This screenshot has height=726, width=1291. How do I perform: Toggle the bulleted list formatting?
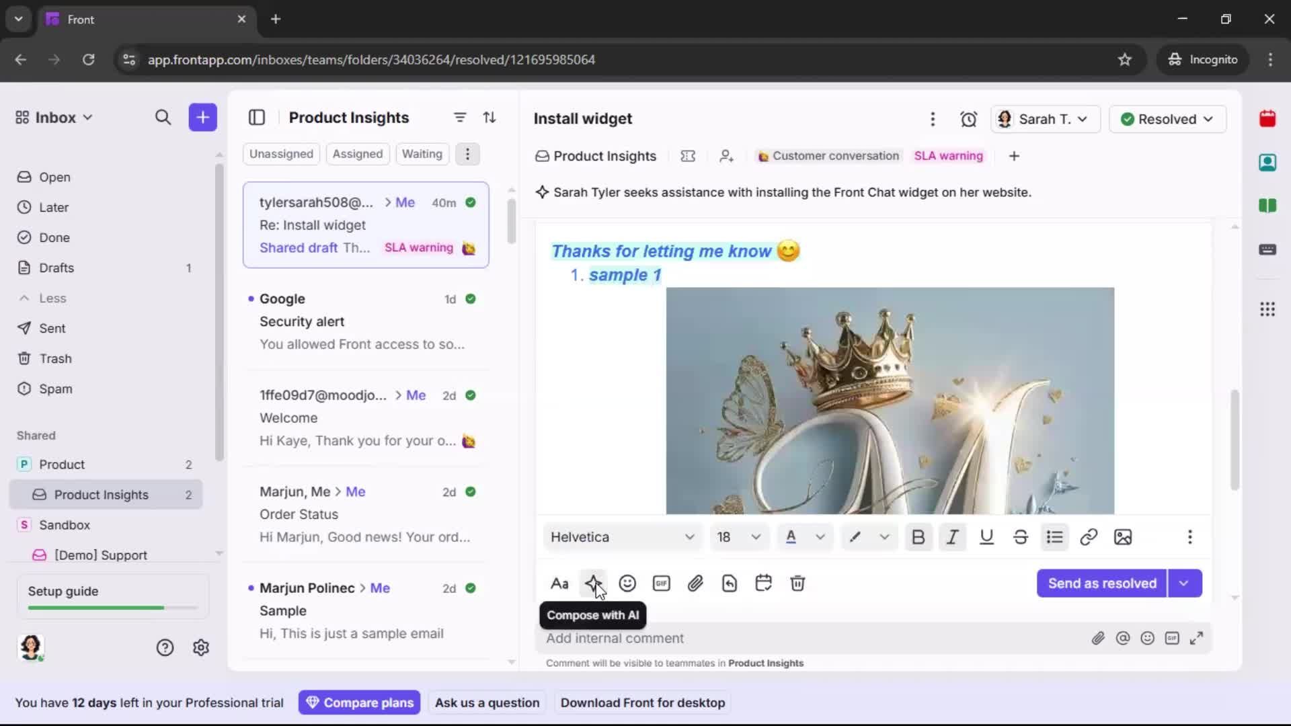(1054, 537)
